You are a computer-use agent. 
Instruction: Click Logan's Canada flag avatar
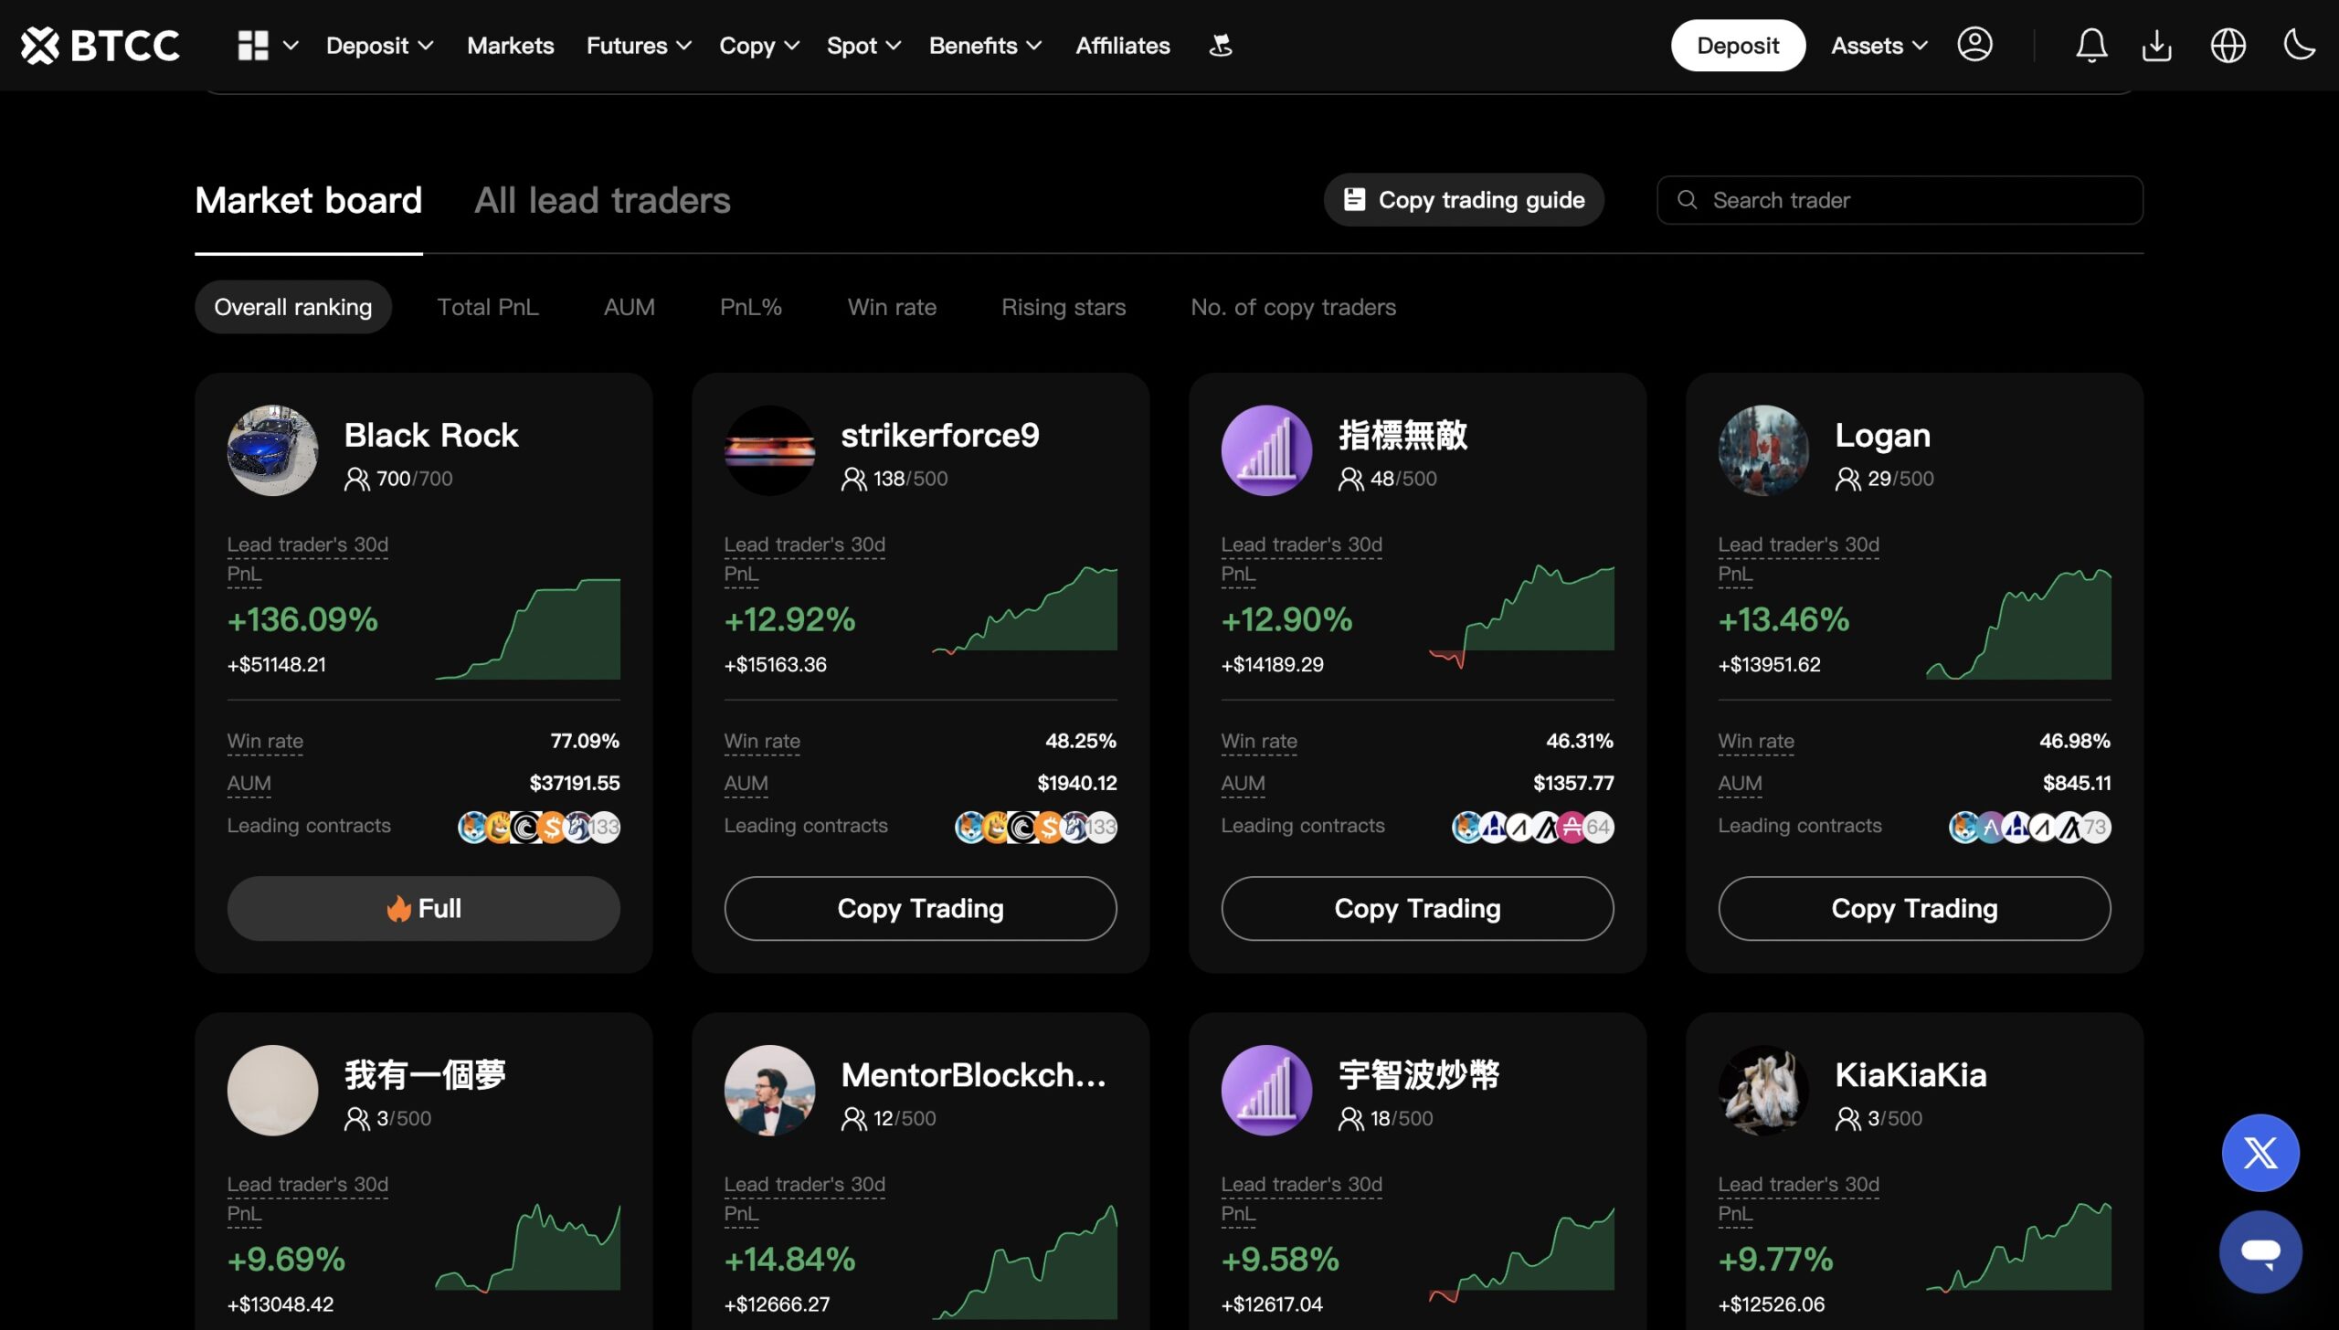(1763, 450)
